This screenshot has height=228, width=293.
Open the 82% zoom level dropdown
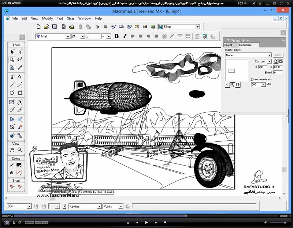(x=29, y=206)
